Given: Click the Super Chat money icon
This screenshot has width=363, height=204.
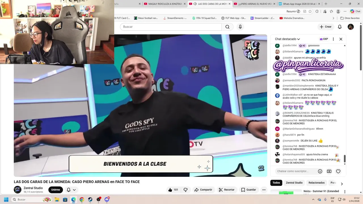Looking at the screenshot, I should click(329, 171).
